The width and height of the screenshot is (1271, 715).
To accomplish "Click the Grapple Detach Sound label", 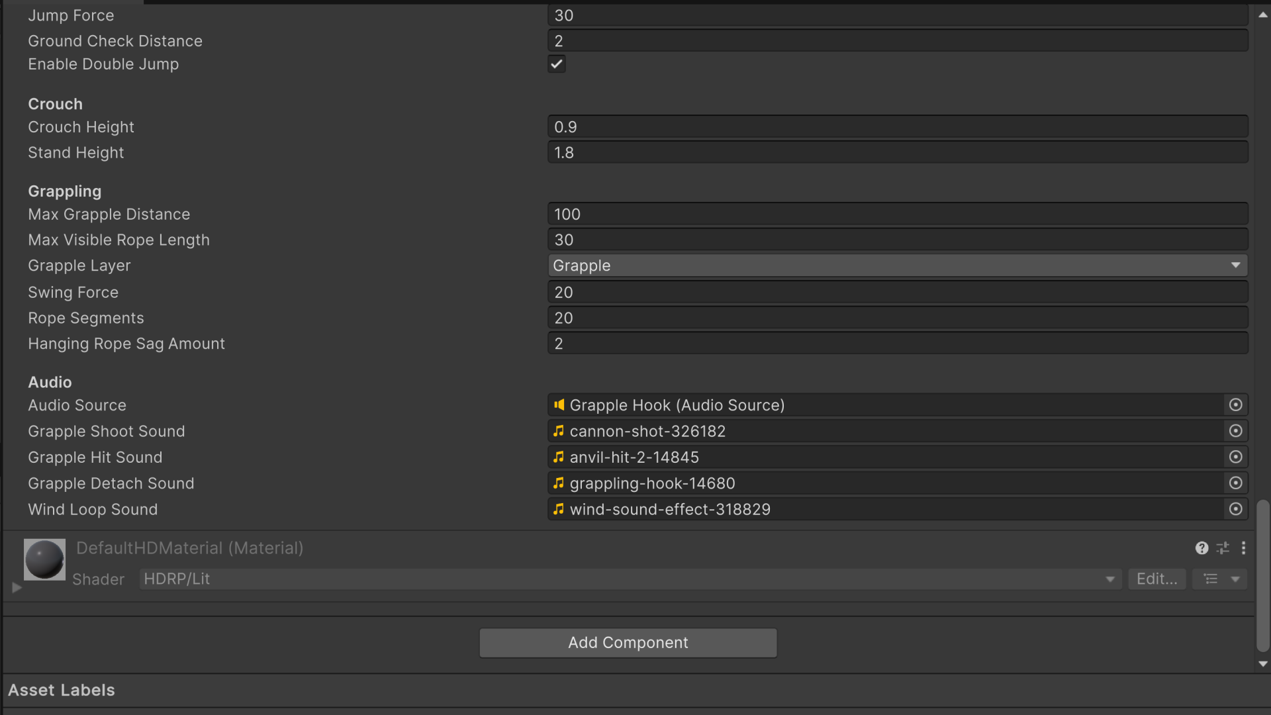I will 111,483.
